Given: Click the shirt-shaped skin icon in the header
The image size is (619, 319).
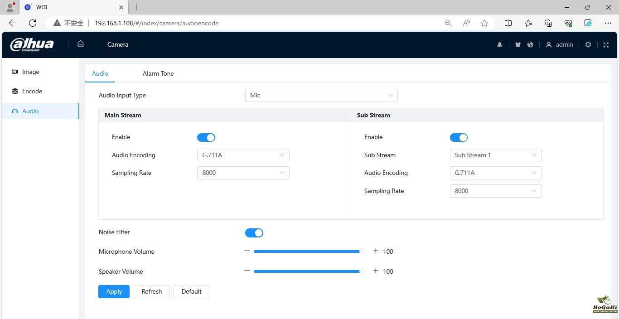Looking at the screenshot, I should tap(518, 44).
